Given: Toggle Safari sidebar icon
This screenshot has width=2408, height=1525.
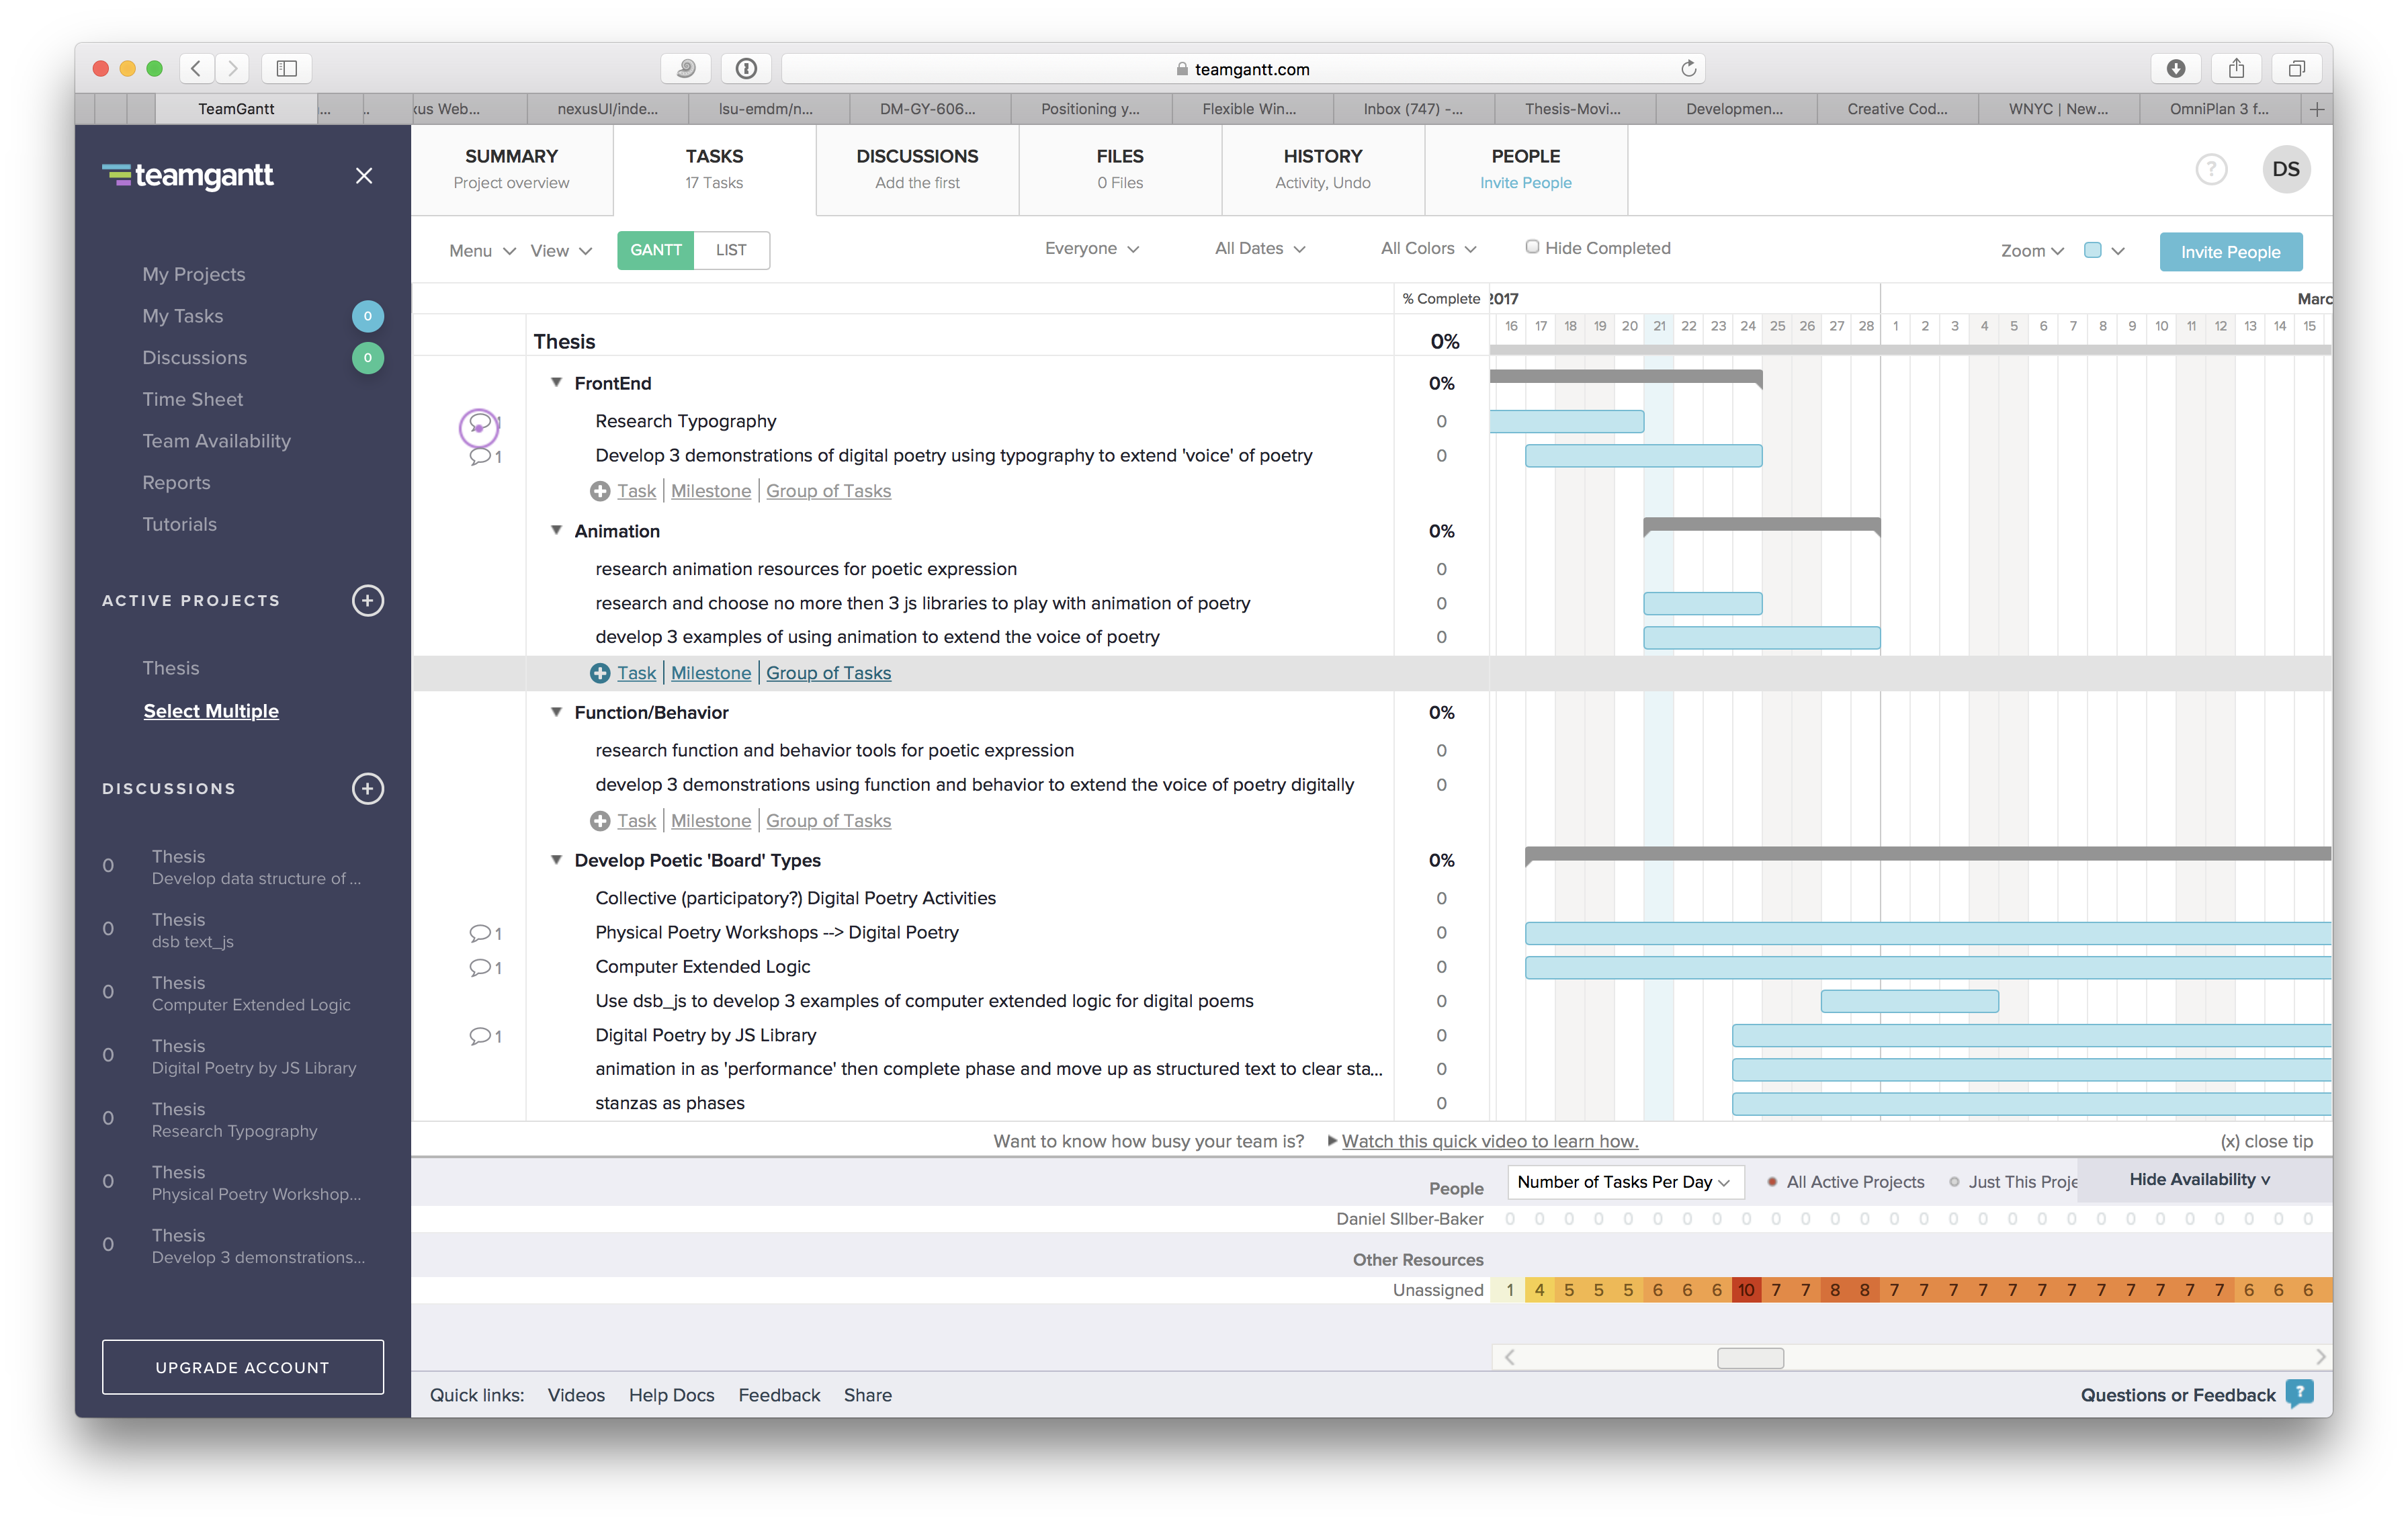Looking at the screenshot, I should click(287, 68).
